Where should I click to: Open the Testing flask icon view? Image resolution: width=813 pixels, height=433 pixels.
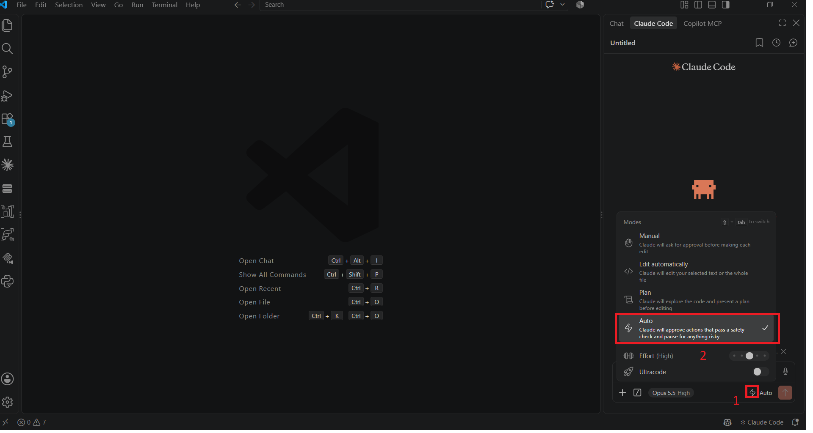point(7,142)
